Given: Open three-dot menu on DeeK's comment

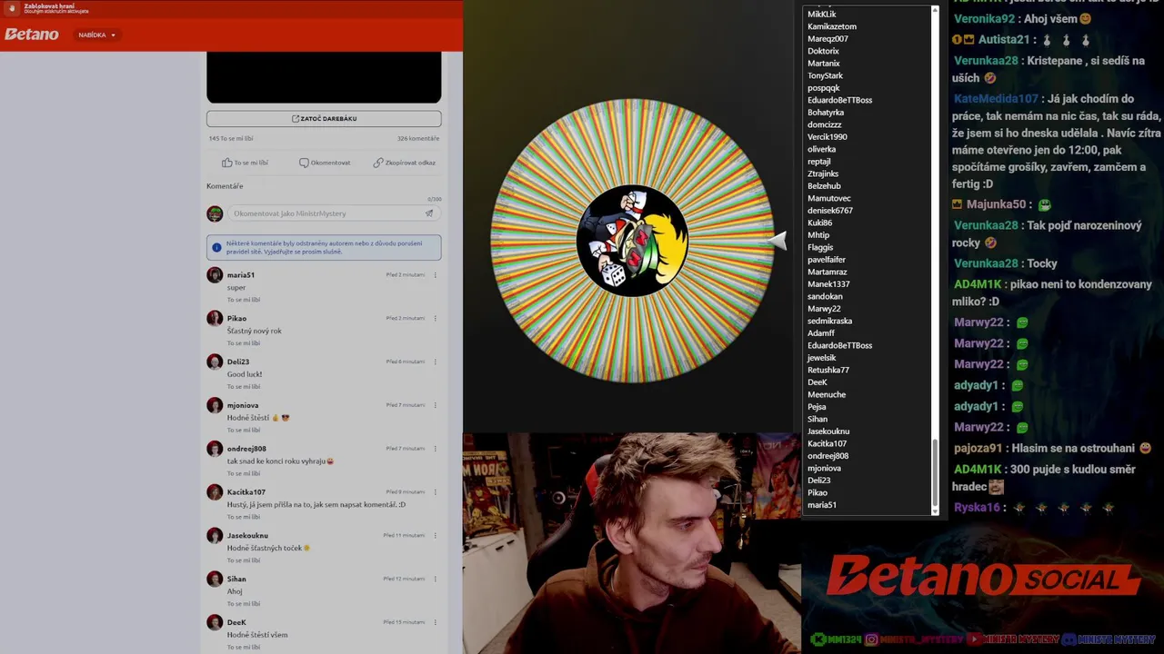Looking at the screenshot, I should 435,622.
